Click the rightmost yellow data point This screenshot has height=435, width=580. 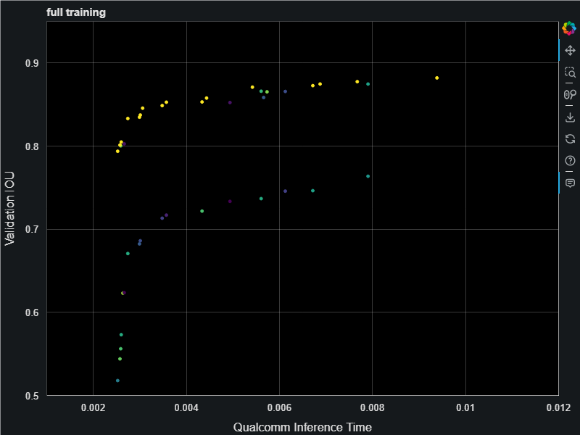point(437,78)
